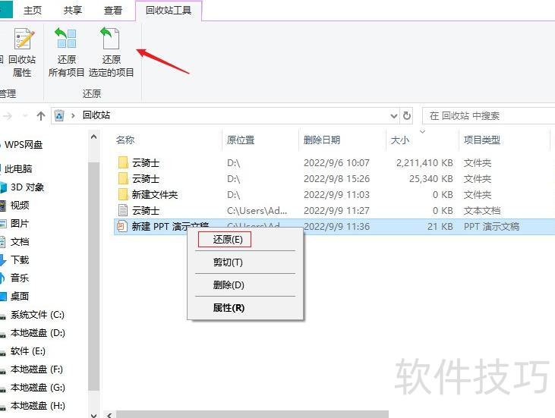555x418 pixels.
Task: Choose 剪切(T) from context menu
Action: 228,262
